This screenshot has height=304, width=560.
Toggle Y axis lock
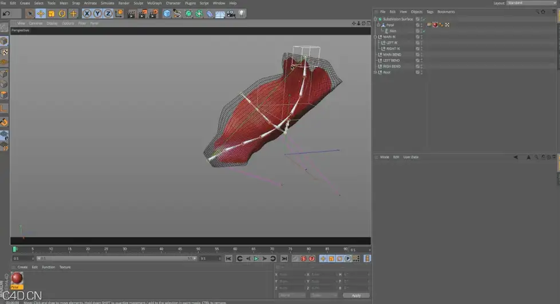97,14
